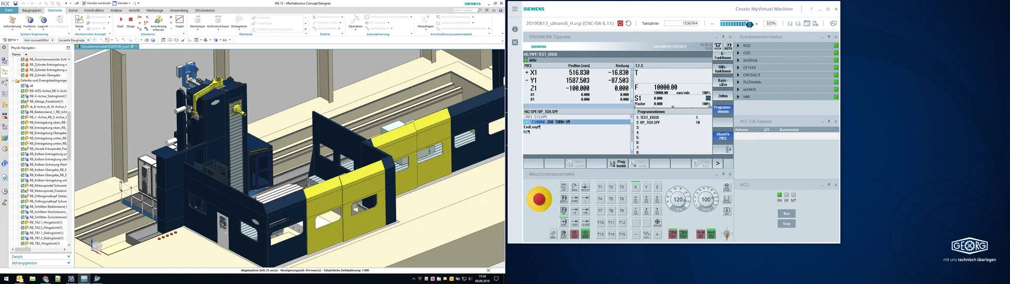The width and height of the screenshot is (1010, 284).
Task: Click the Kollisionskörper icon
Action: 218,22
